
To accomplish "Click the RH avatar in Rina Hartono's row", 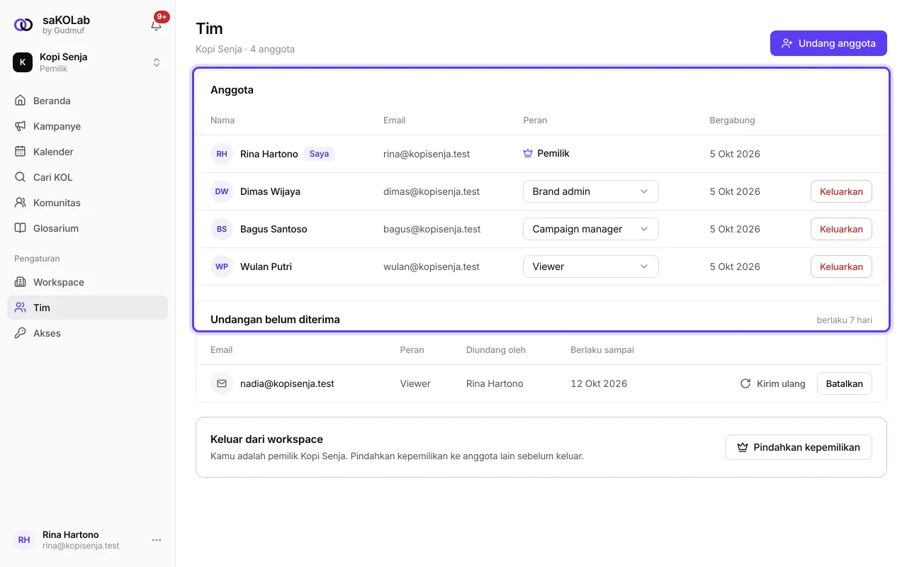I will [x=222, y=154].
